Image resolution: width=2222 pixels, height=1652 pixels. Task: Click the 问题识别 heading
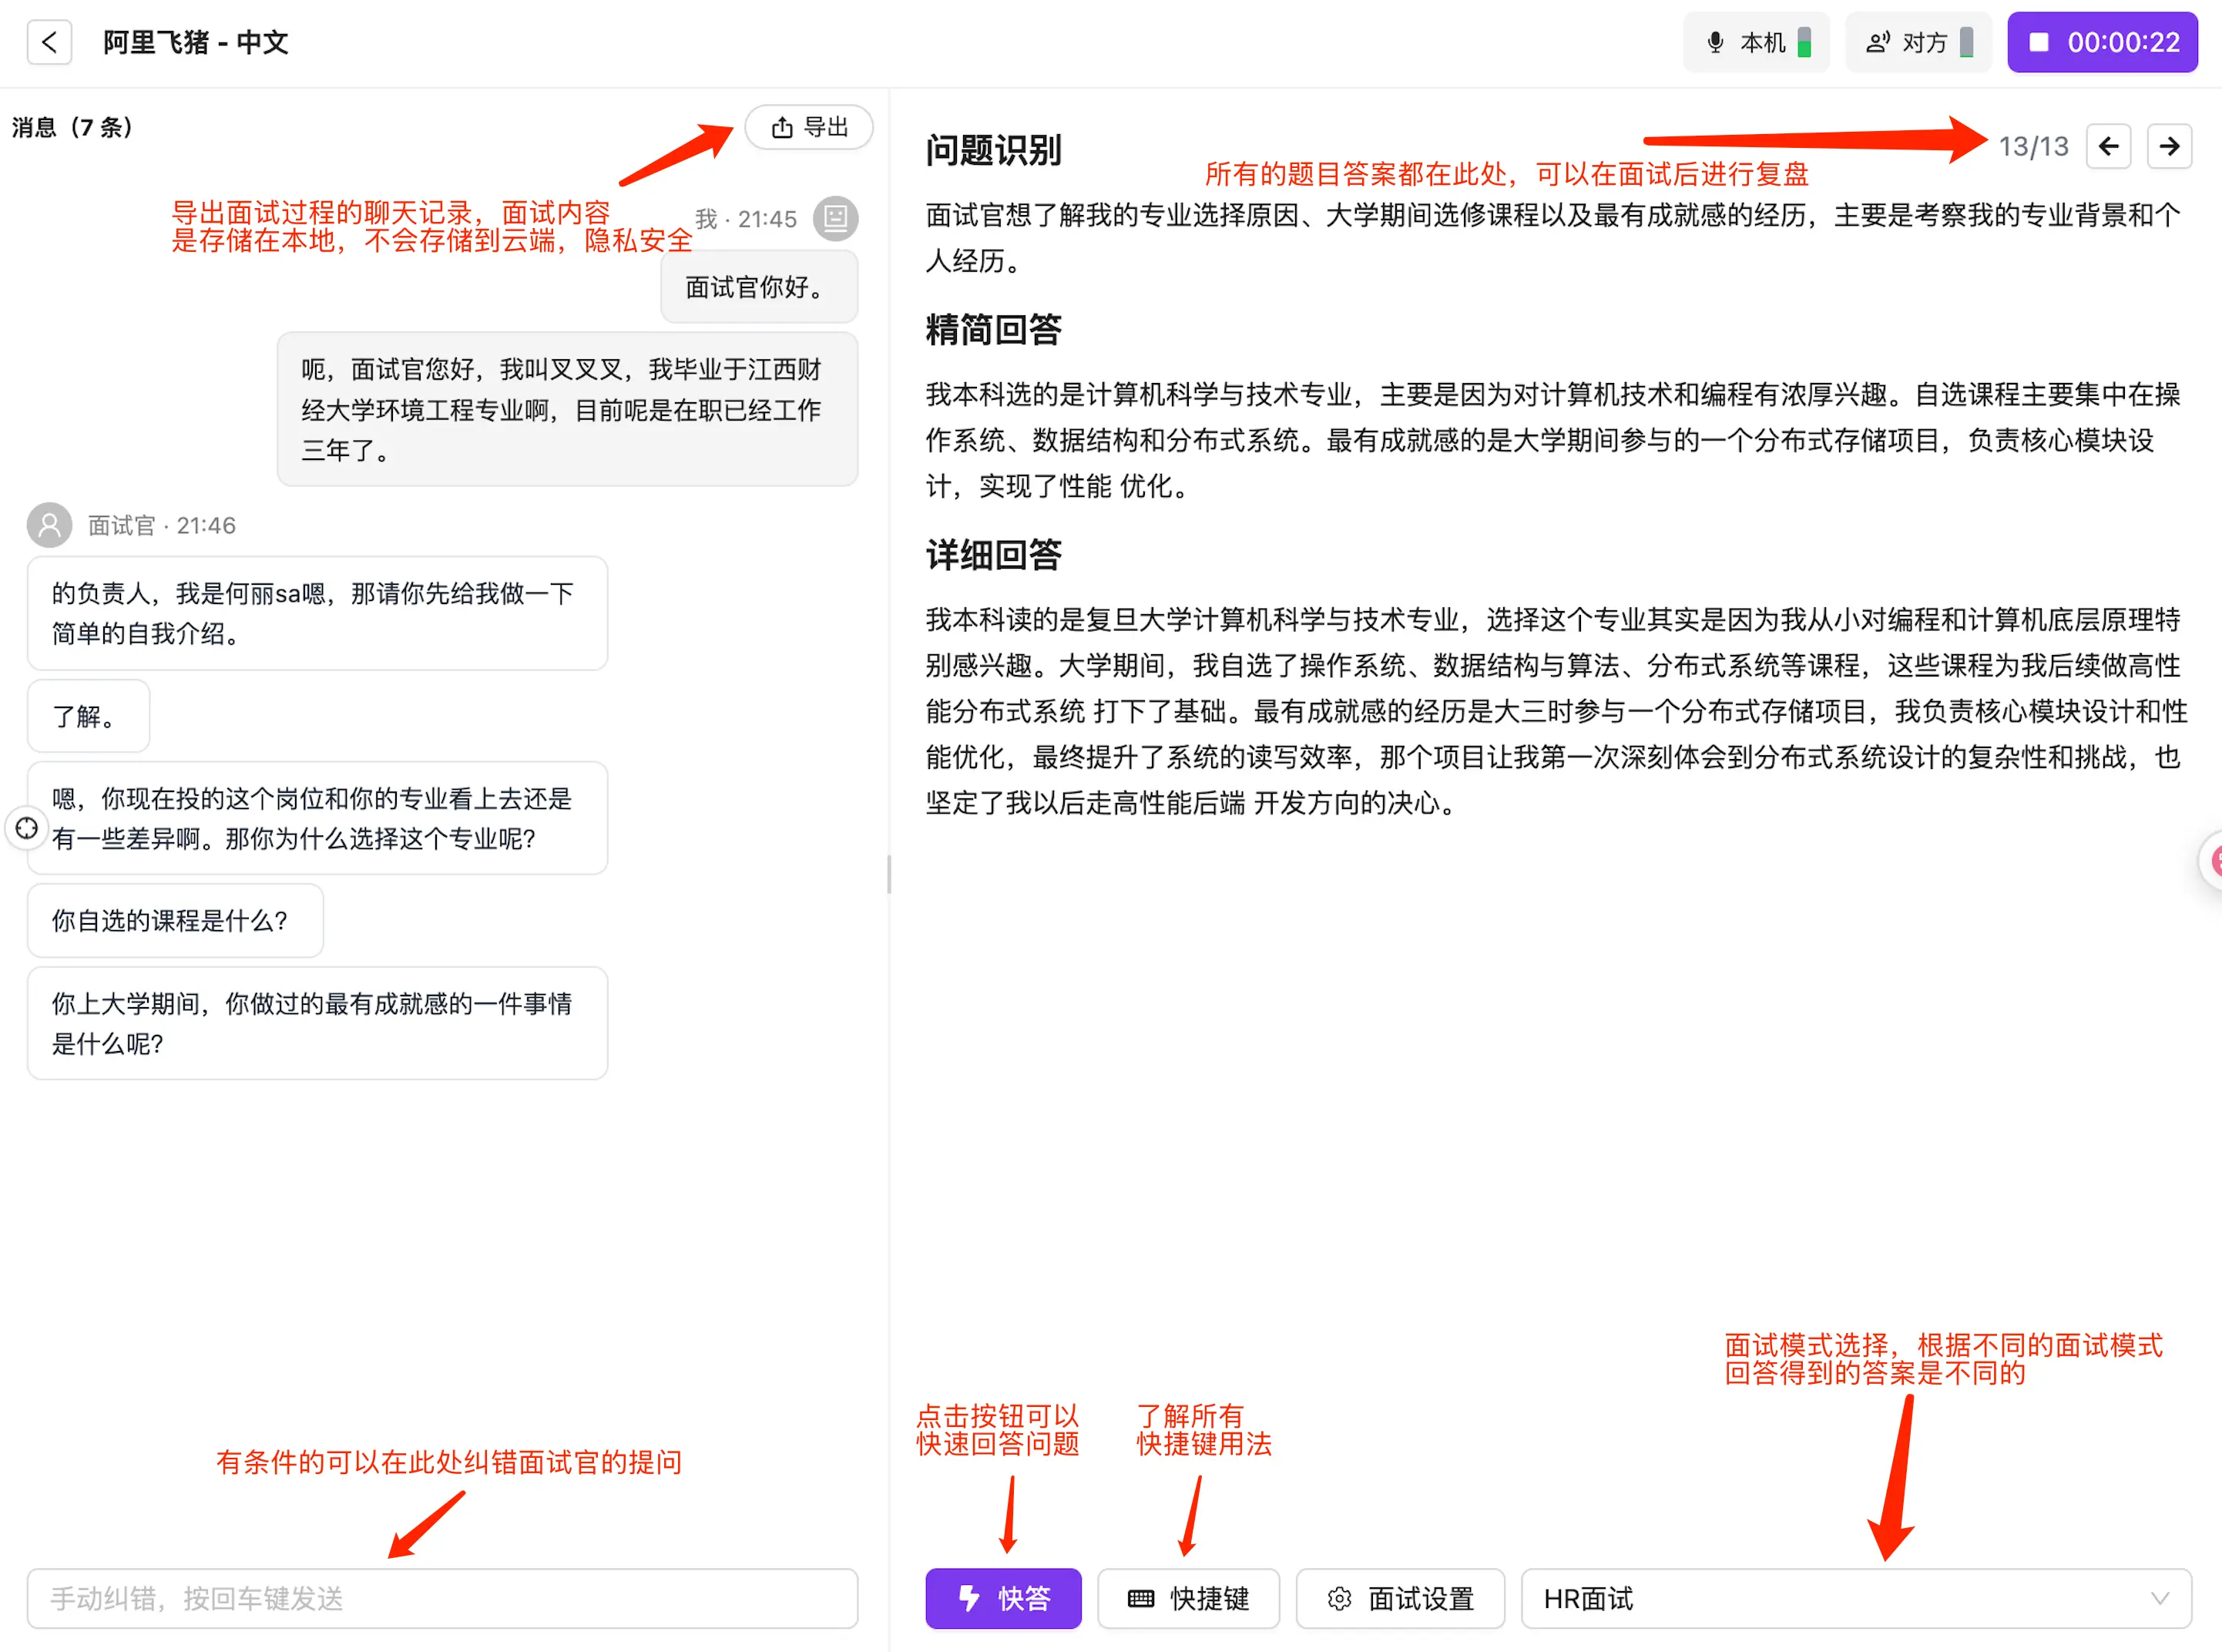pos(993,150)
